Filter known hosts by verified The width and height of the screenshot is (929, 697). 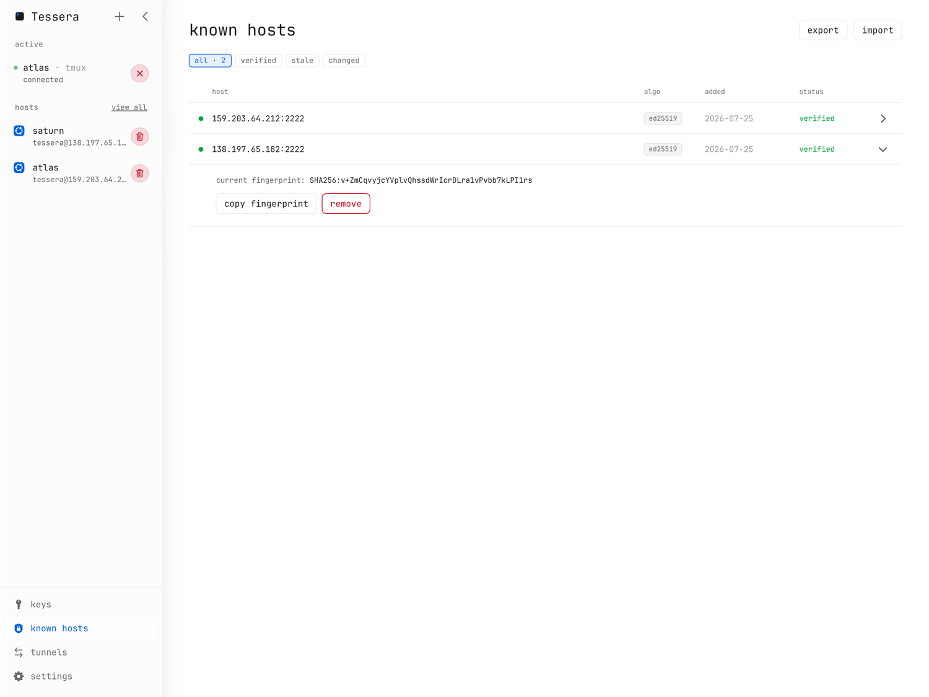coord(258,61)
